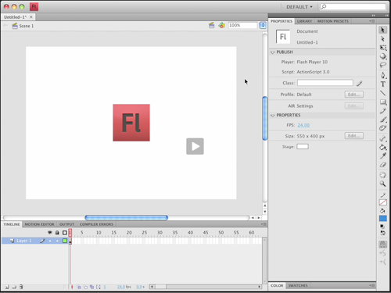This screenshot has width=391, height=293.
Task: Toggle visibility of all layers eye icon
Action: pyautogui.click(x=50, y=232)
